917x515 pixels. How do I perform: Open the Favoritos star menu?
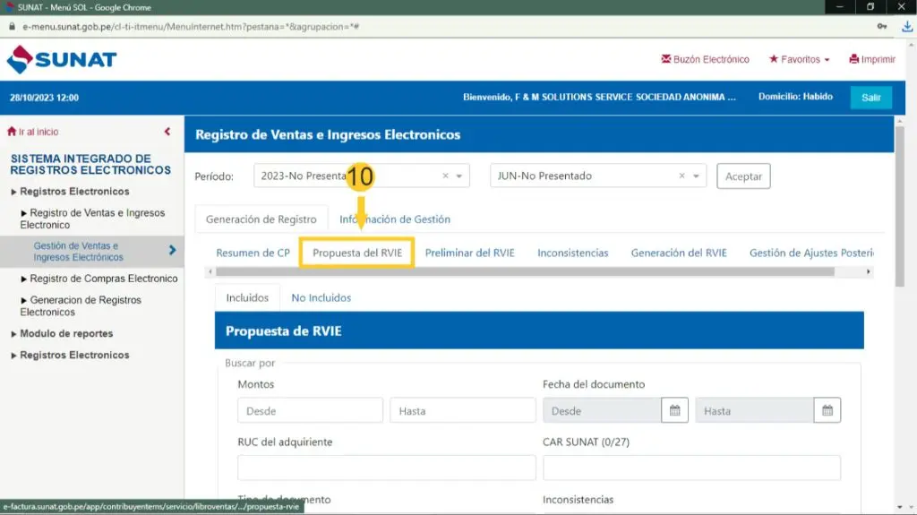point(799,60)
